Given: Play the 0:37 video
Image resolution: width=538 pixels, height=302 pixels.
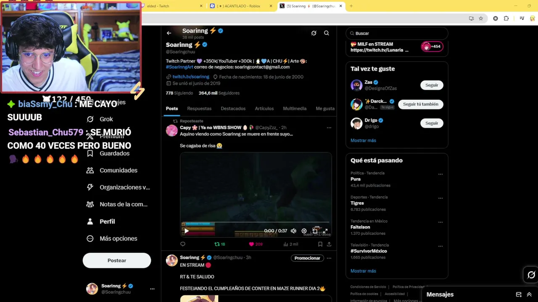Looking at the screenshot, I should (187, 231).
